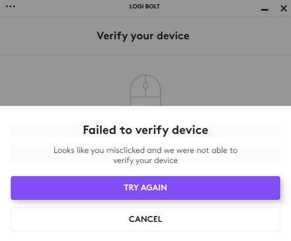This screenshot has width=291, height=241.
Task: Open the three-dots more options menu
Action: click(x=11, y=6)
